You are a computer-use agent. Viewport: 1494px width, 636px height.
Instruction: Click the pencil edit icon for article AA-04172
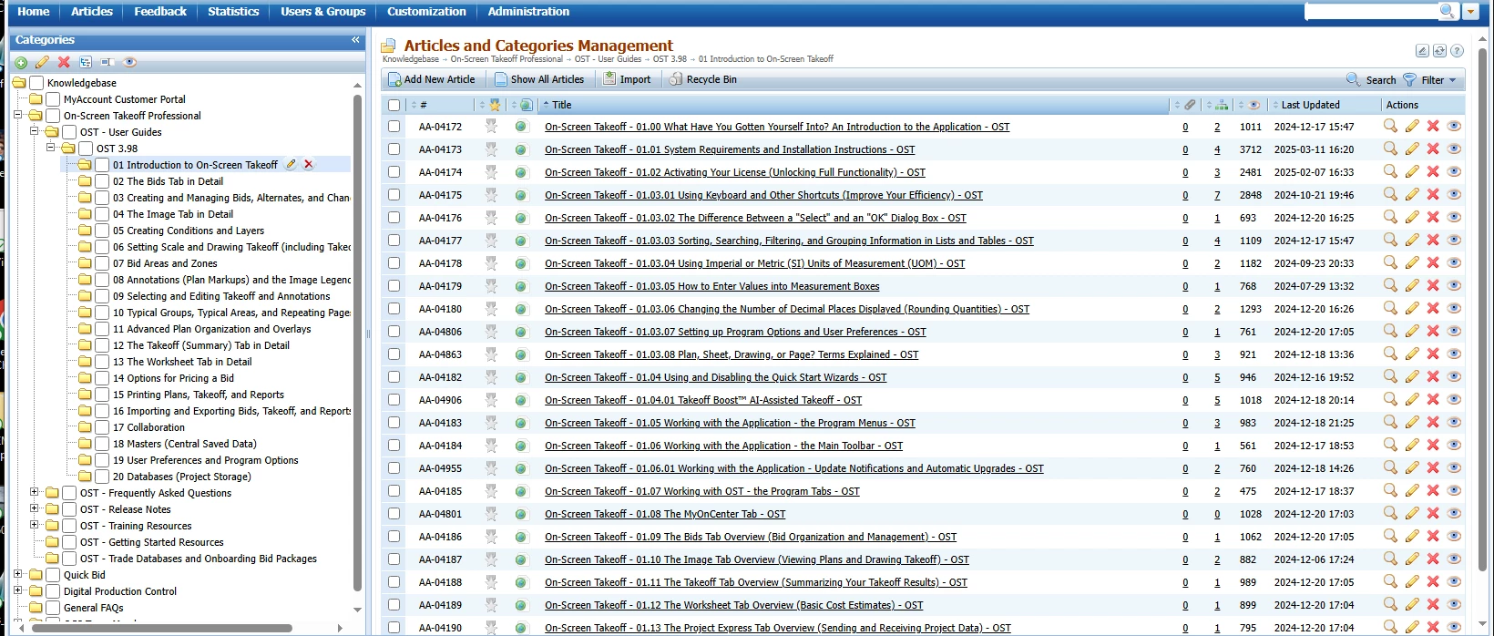coord(1412,126)
